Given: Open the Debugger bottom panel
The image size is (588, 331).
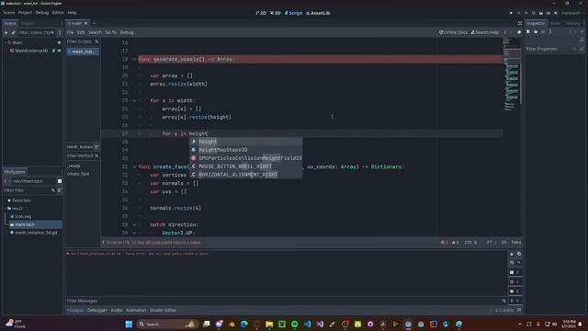Looking at the screenshot, I should (97, 311).
